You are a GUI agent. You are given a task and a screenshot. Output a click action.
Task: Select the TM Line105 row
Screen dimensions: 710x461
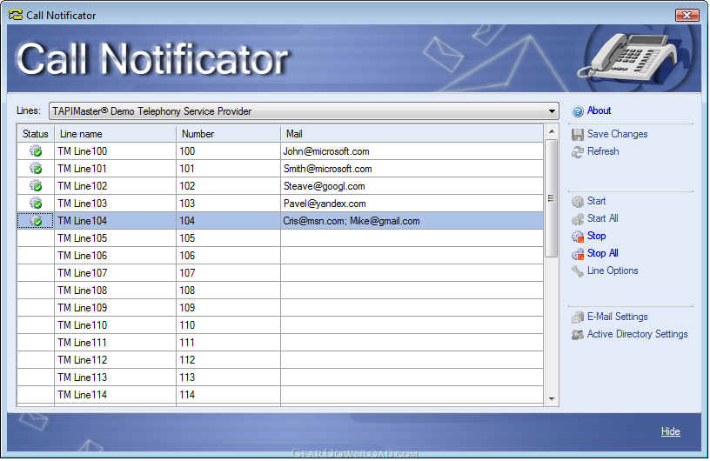280,238
